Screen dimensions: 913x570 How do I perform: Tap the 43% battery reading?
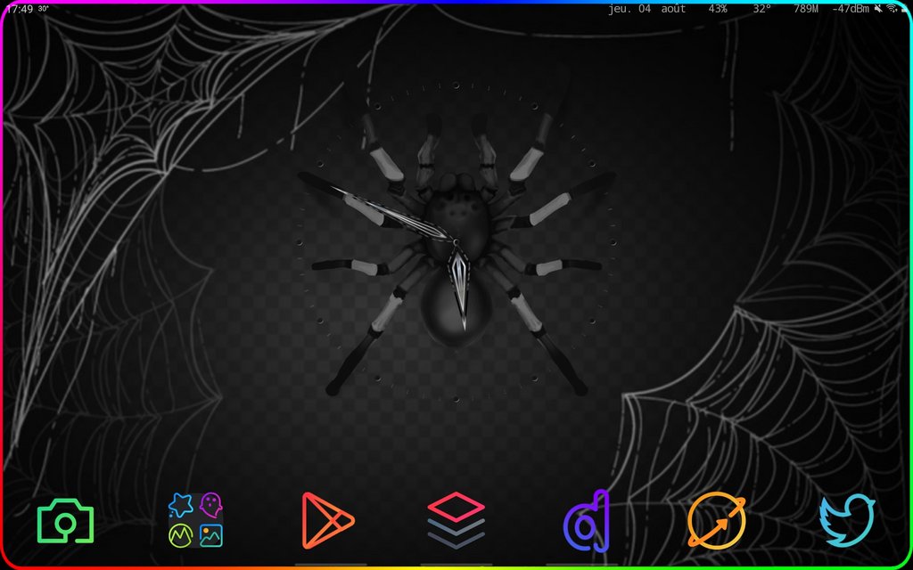click(718, 9)
